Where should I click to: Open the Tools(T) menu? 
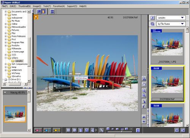[x=47, y=6]
